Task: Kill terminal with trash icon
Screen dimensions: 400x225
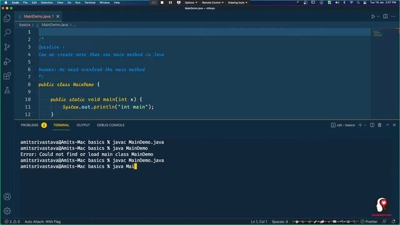Action: (x=379, y=125)
